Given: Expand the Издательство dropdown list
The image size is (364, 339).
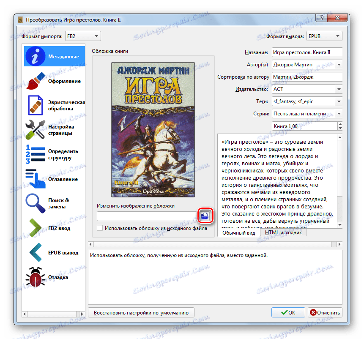Looking at the screenshot, I should point(339,89).
